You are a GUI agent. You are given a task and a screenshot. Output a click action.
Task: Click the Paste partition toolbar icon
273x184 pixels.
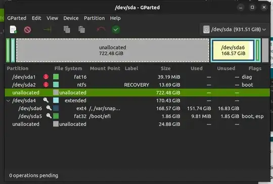(82, 30)
